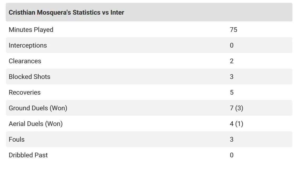
Task: Click the Ground Duels value 7 (3)
Action: pyautogui.click(x=236, y=108)
